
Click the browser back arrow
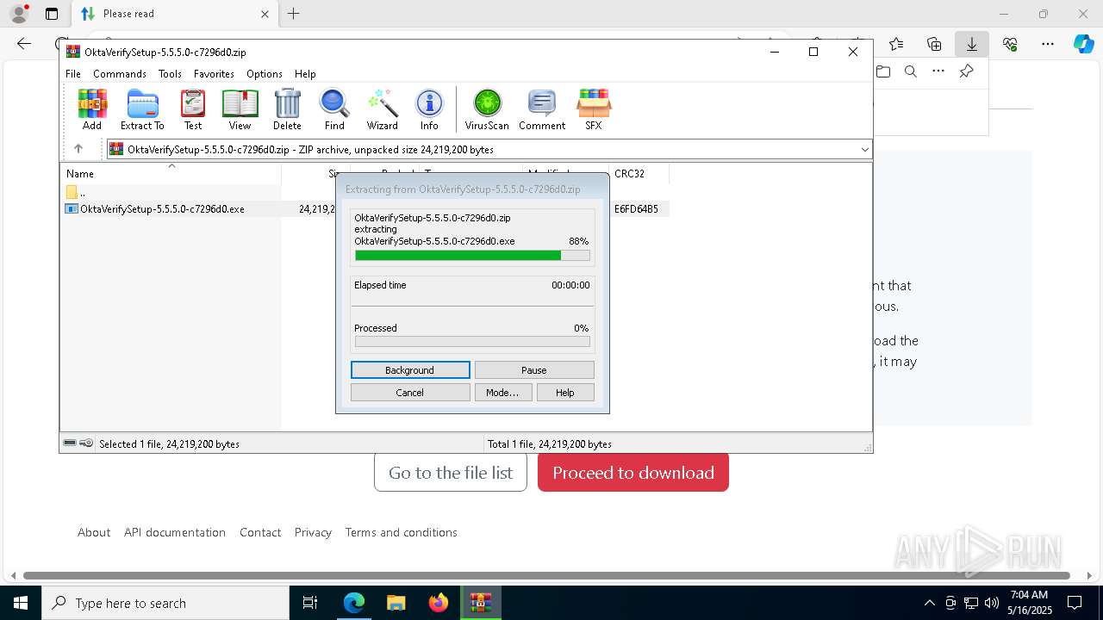coord(24,44)
